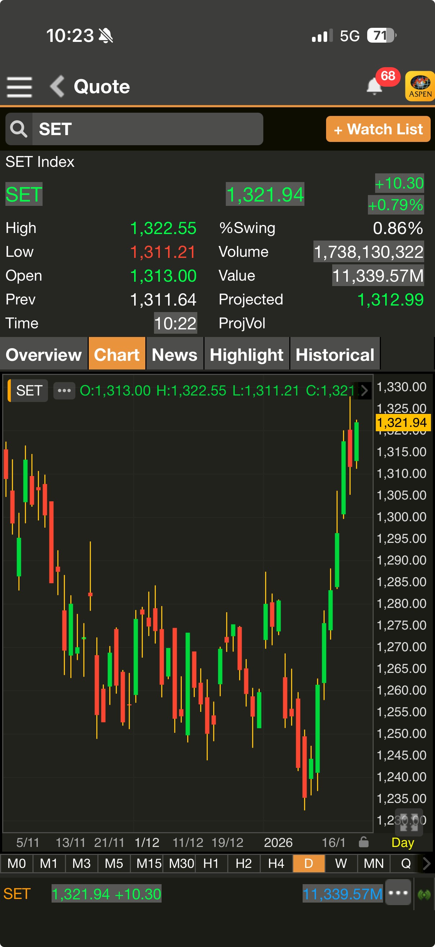Viewport: 435px width, 947px height.
Task: Switch to the News tab
Action: pos(175,355)
